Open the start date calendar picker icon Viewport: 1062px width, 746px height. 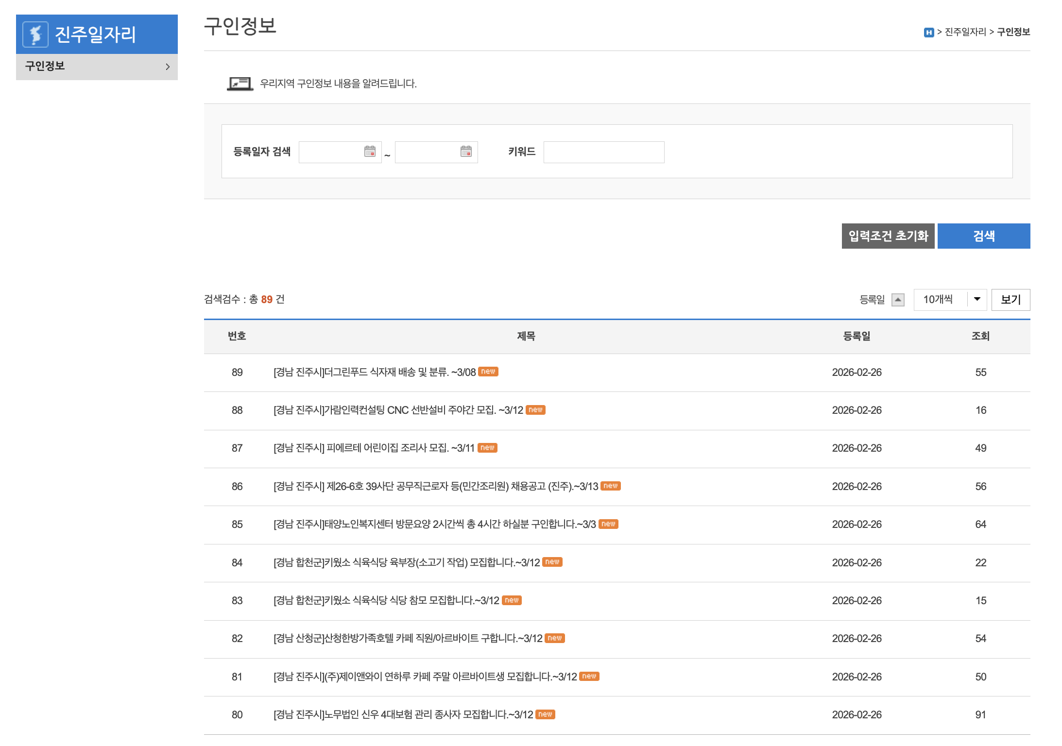tap(369, 152)
